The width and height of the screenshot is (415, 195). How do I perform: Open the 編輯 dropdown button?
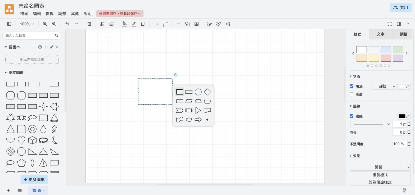click(x=380, y=167)
